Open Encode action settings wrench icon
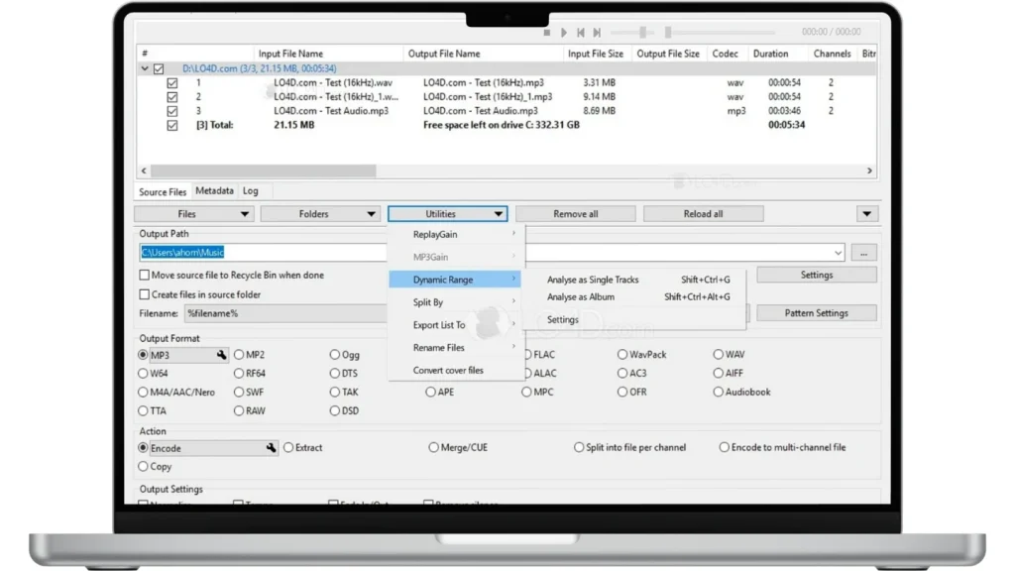Image resolution: width=1015 pixels, height=571 pixels. coord(271,448)
